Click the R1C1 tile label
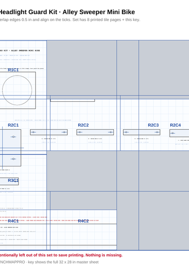 click(x=13, y=70)
